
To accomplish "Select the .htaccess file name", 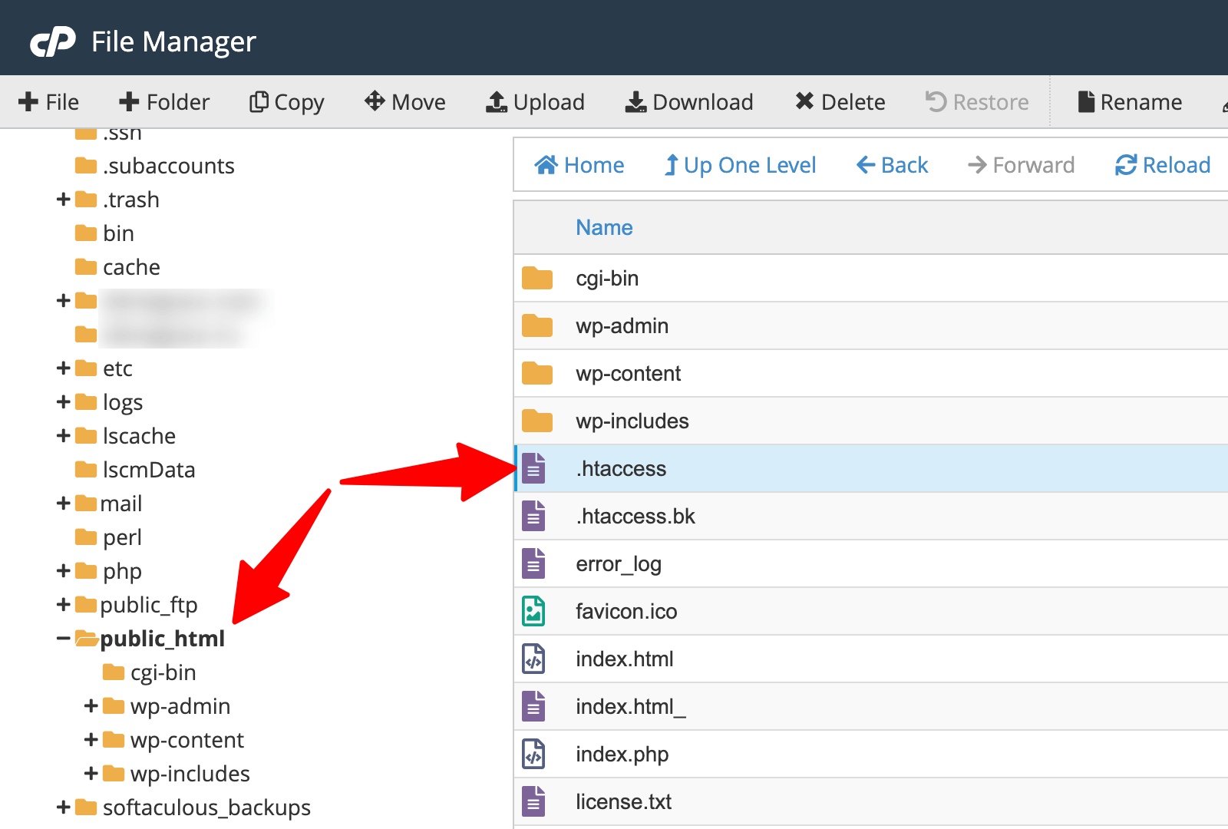I will click(x=621, y=468).
